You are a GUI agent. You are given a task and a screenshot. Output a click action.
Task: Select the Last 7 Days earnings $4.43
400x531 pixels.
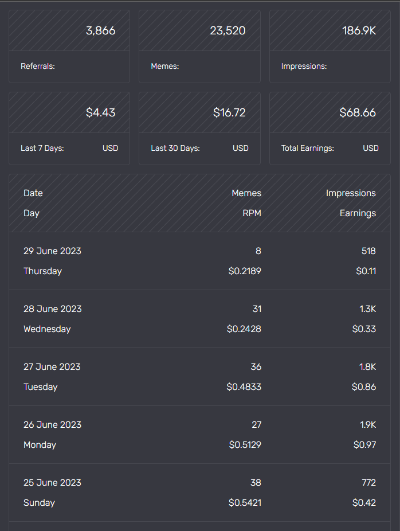tap(101, 113)
